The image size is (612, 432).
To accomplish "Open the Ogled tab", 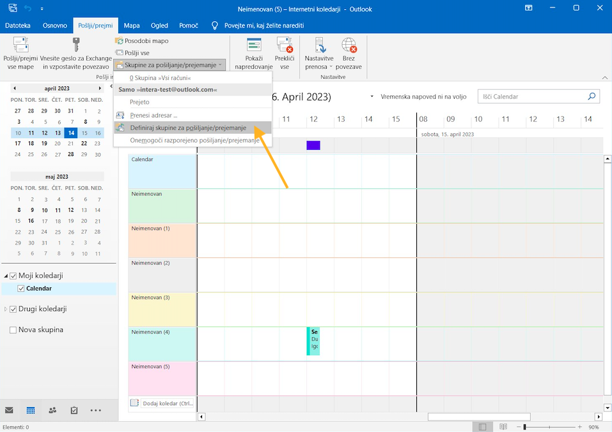I will coord(159,26).
